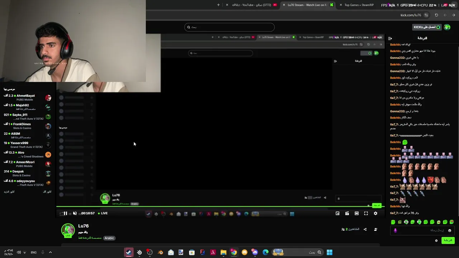Collapse show less recommended channels

[47, 192]
